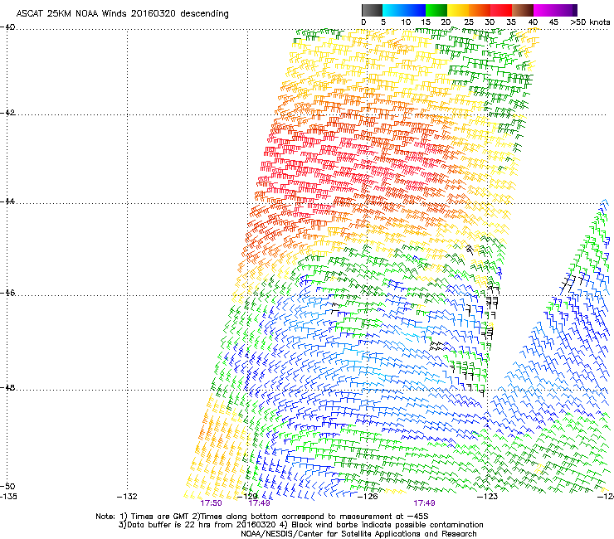The height and width of the screenshot is (539, 614).
Task: Click the purple '17:50' time label
Action: pos(211,503)
